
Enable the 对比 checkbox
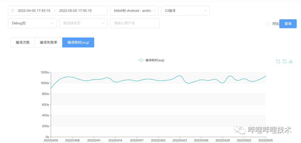coord(268,24)
